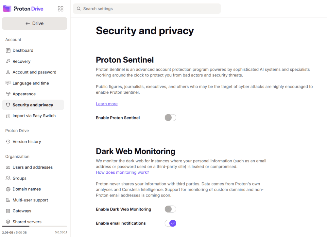Image resolution: width=327 pixels, height=237 pixels.
Task: Return to Drive with back button
Action: coord(34,24)
